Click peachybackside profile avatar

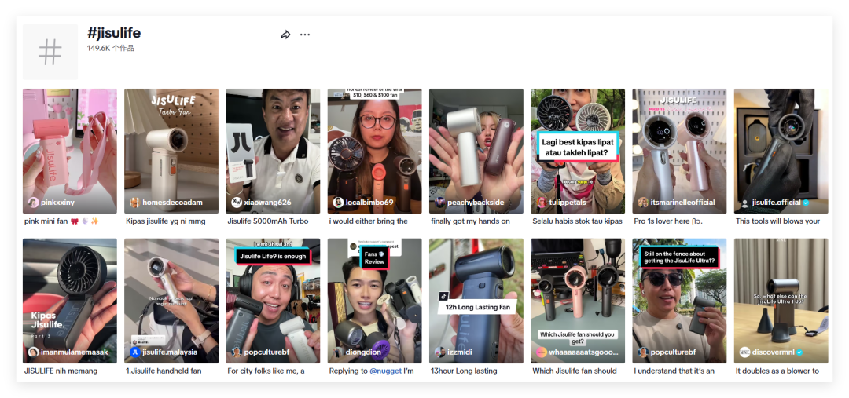pos(439,203)
